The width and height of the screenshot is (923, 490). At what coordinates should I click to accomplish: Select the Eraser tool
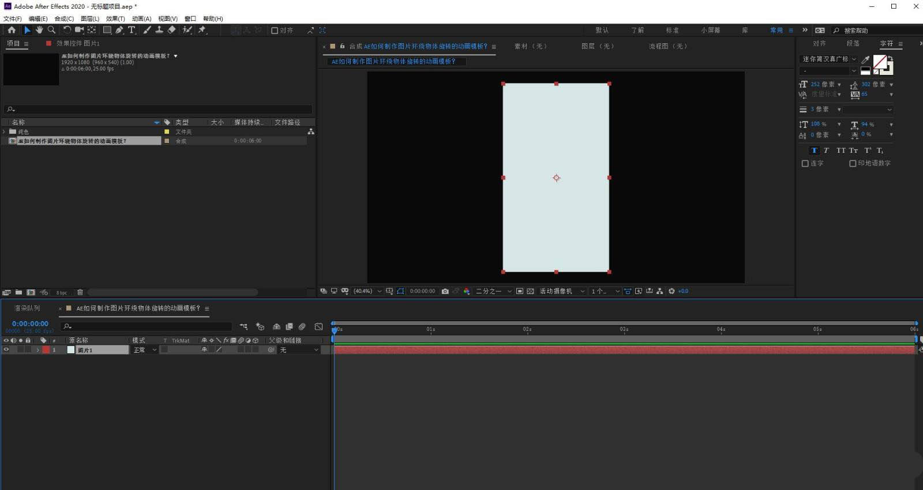tap(171, 30)
